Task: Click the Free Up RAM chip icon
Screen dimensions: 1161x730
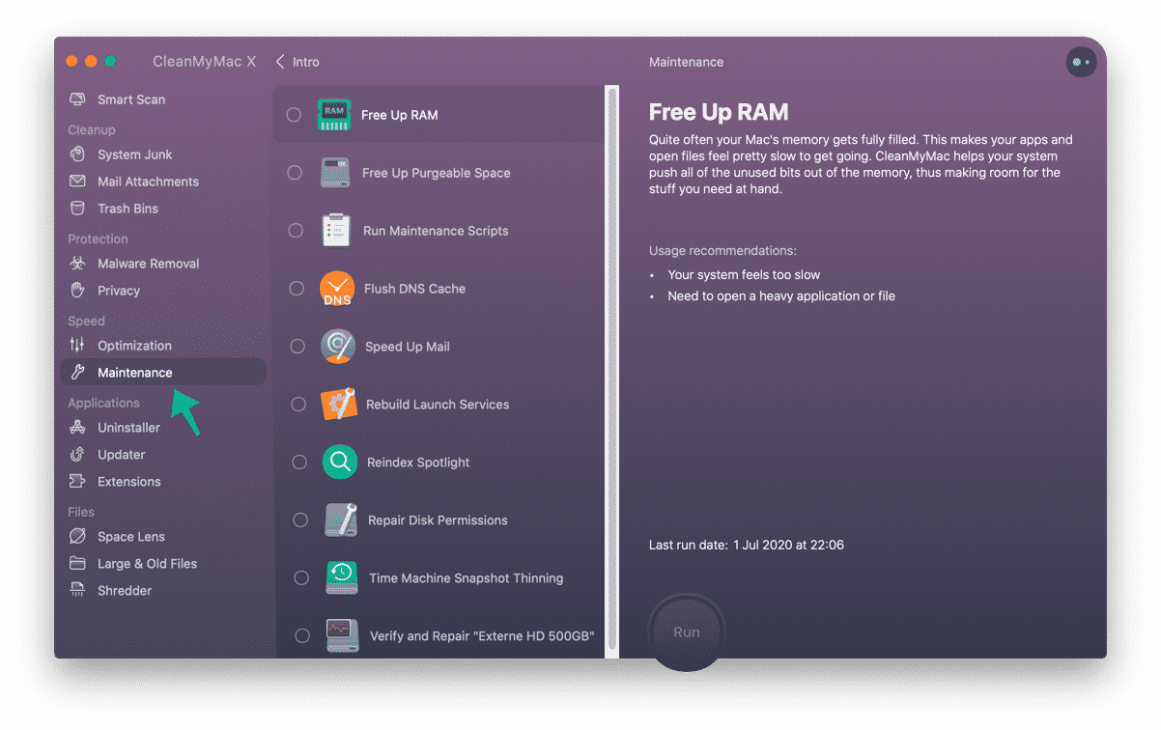Action: pyautogui.click(x=334, y=115)
